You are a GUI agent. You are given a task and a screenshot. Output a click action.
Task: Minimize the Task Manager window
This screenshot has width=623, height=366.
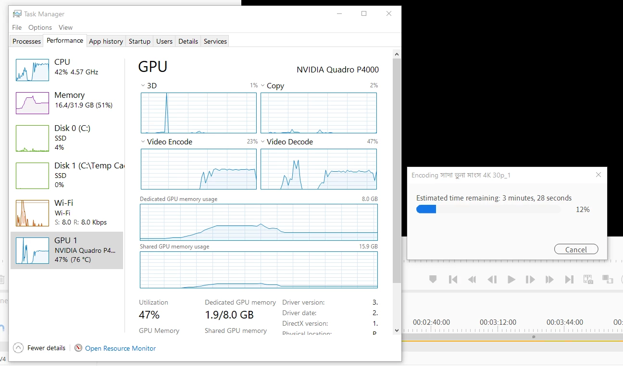(339, 14)
